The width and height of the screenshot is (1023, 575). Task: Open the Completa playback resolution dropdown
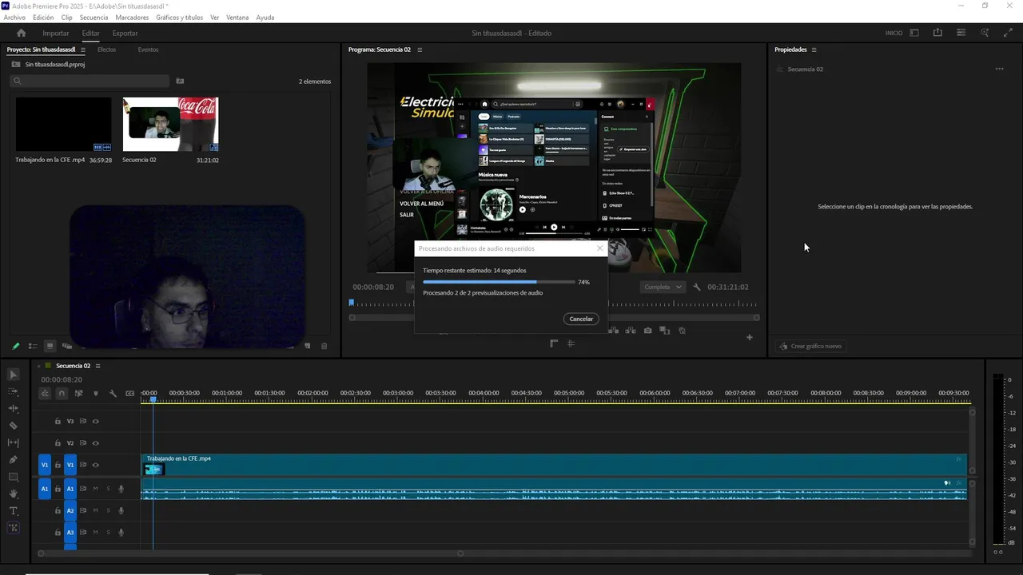tap(663, 287)
